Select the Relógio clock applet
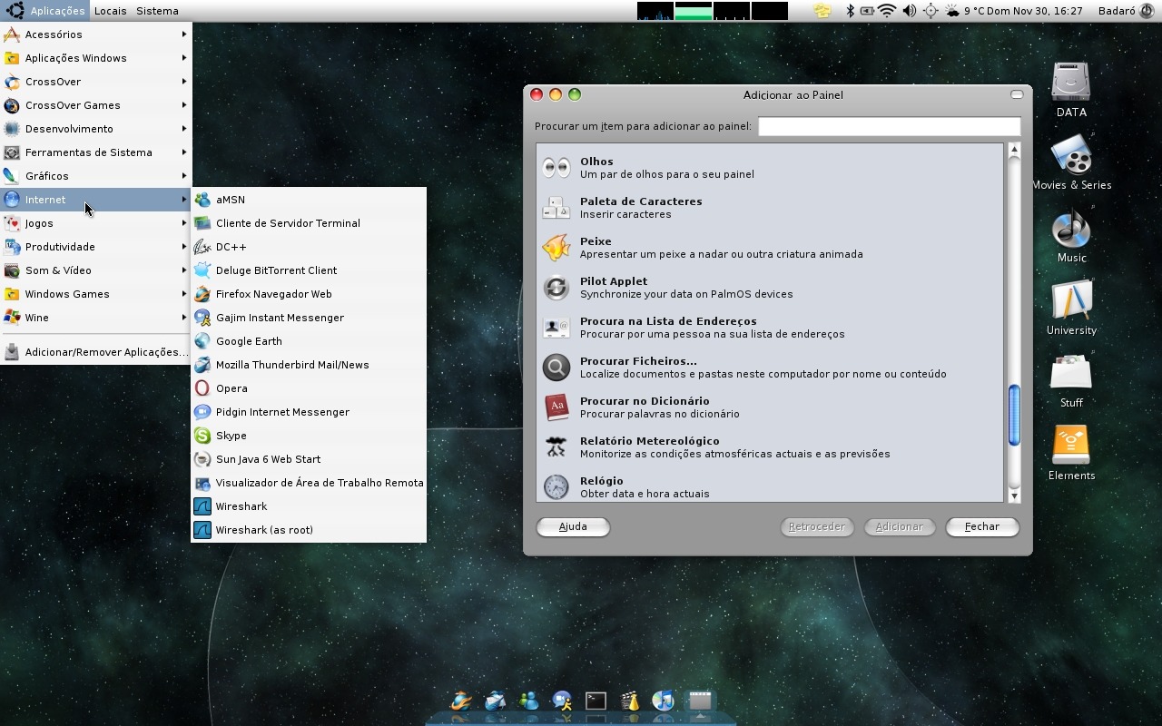Image resolution: width=1162 pixels, height=726 pixels. pos(770,487)
